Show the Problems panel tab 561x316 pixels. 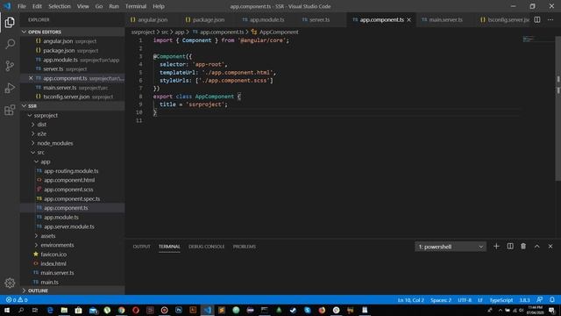[245, 247]
